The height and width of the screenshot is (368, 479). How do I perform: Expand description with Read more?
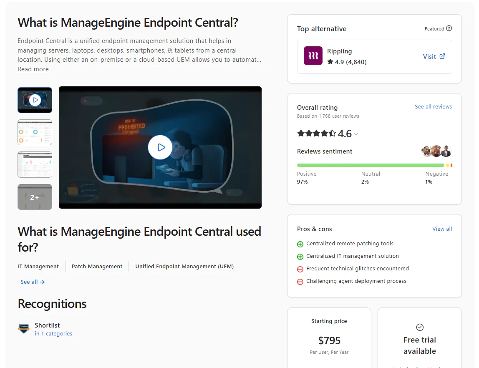click(33, 69)
